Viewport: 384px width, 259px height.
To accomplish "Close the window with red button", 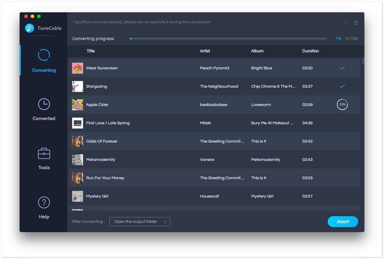I will [26, 16].
